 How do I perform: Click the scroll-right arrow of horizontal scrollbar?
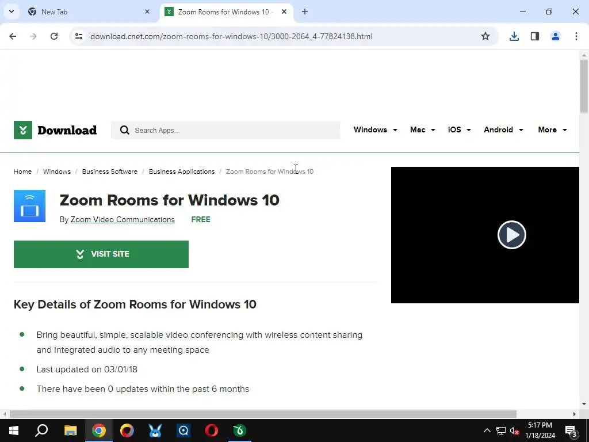pos(575,414)
